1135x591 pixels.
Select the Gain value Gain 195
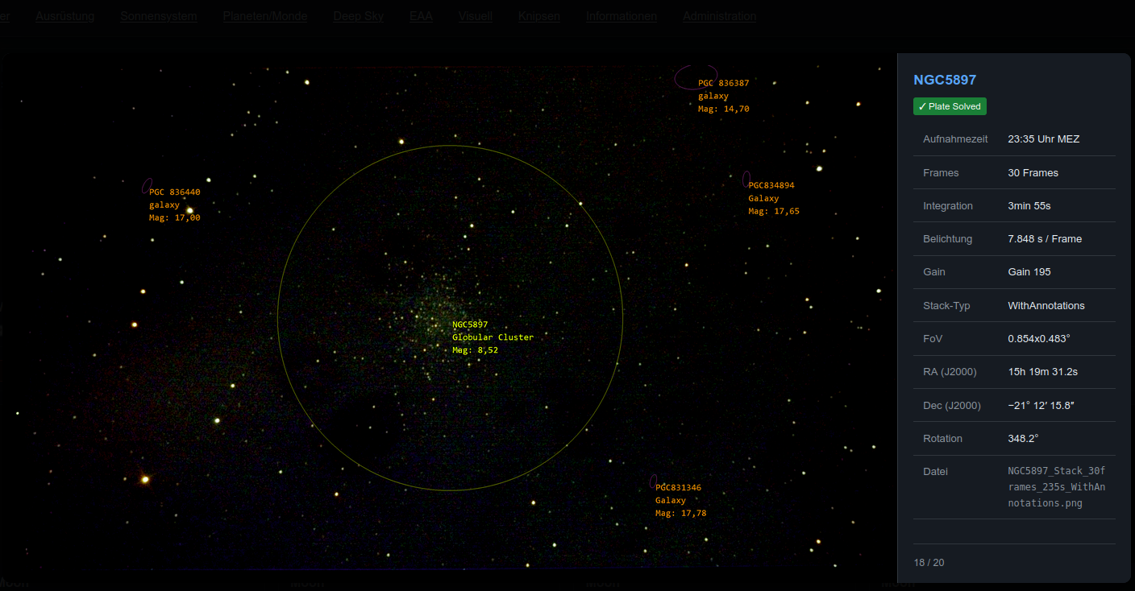(1029, 272)
